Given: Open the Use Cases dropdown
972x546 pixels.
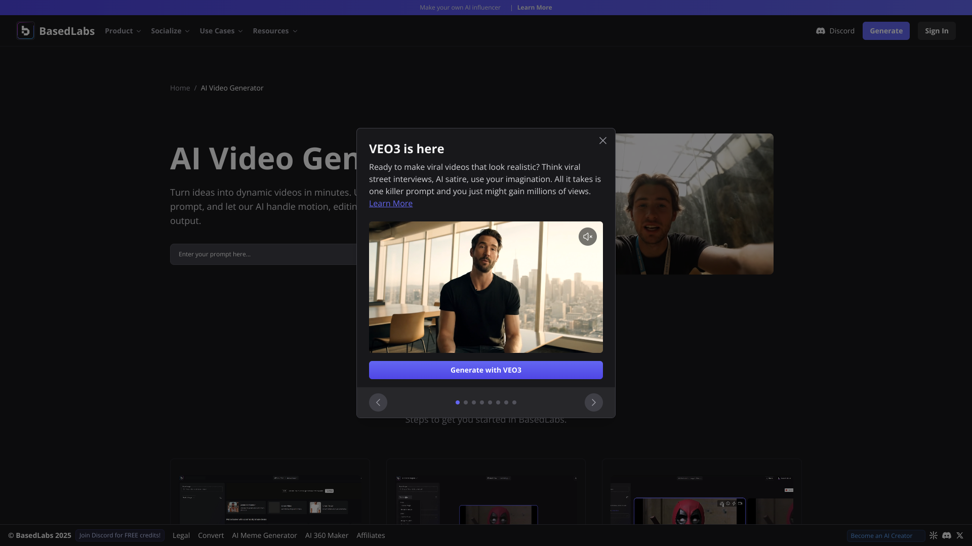Looking at the screenshot, I should 221,31.
